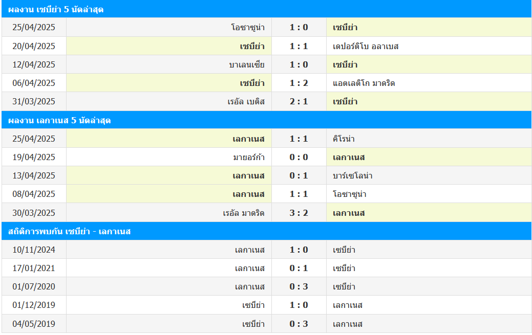532x335 pixels.
Task: Click the date 20/04/2025
Action: click(x=34, y=46)
